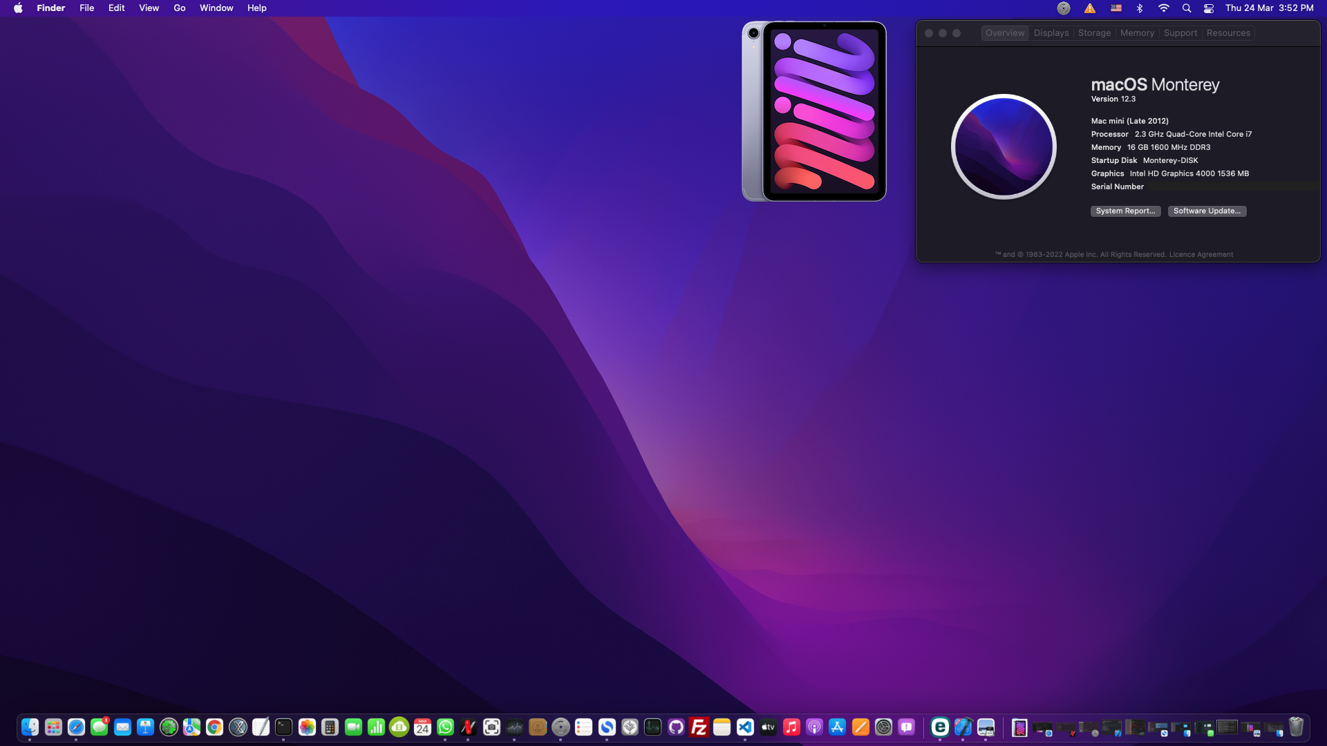Open Music app in the Dock
Image resolution: width=1327 pixels, height=746 pixels.
(x=791, y=727)
